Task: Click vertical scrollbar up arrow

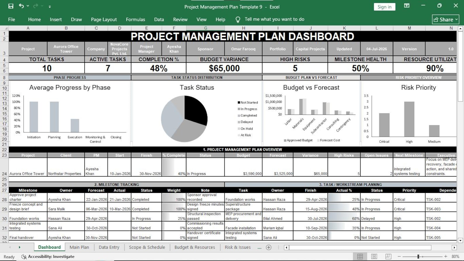Action: point(460,29)
